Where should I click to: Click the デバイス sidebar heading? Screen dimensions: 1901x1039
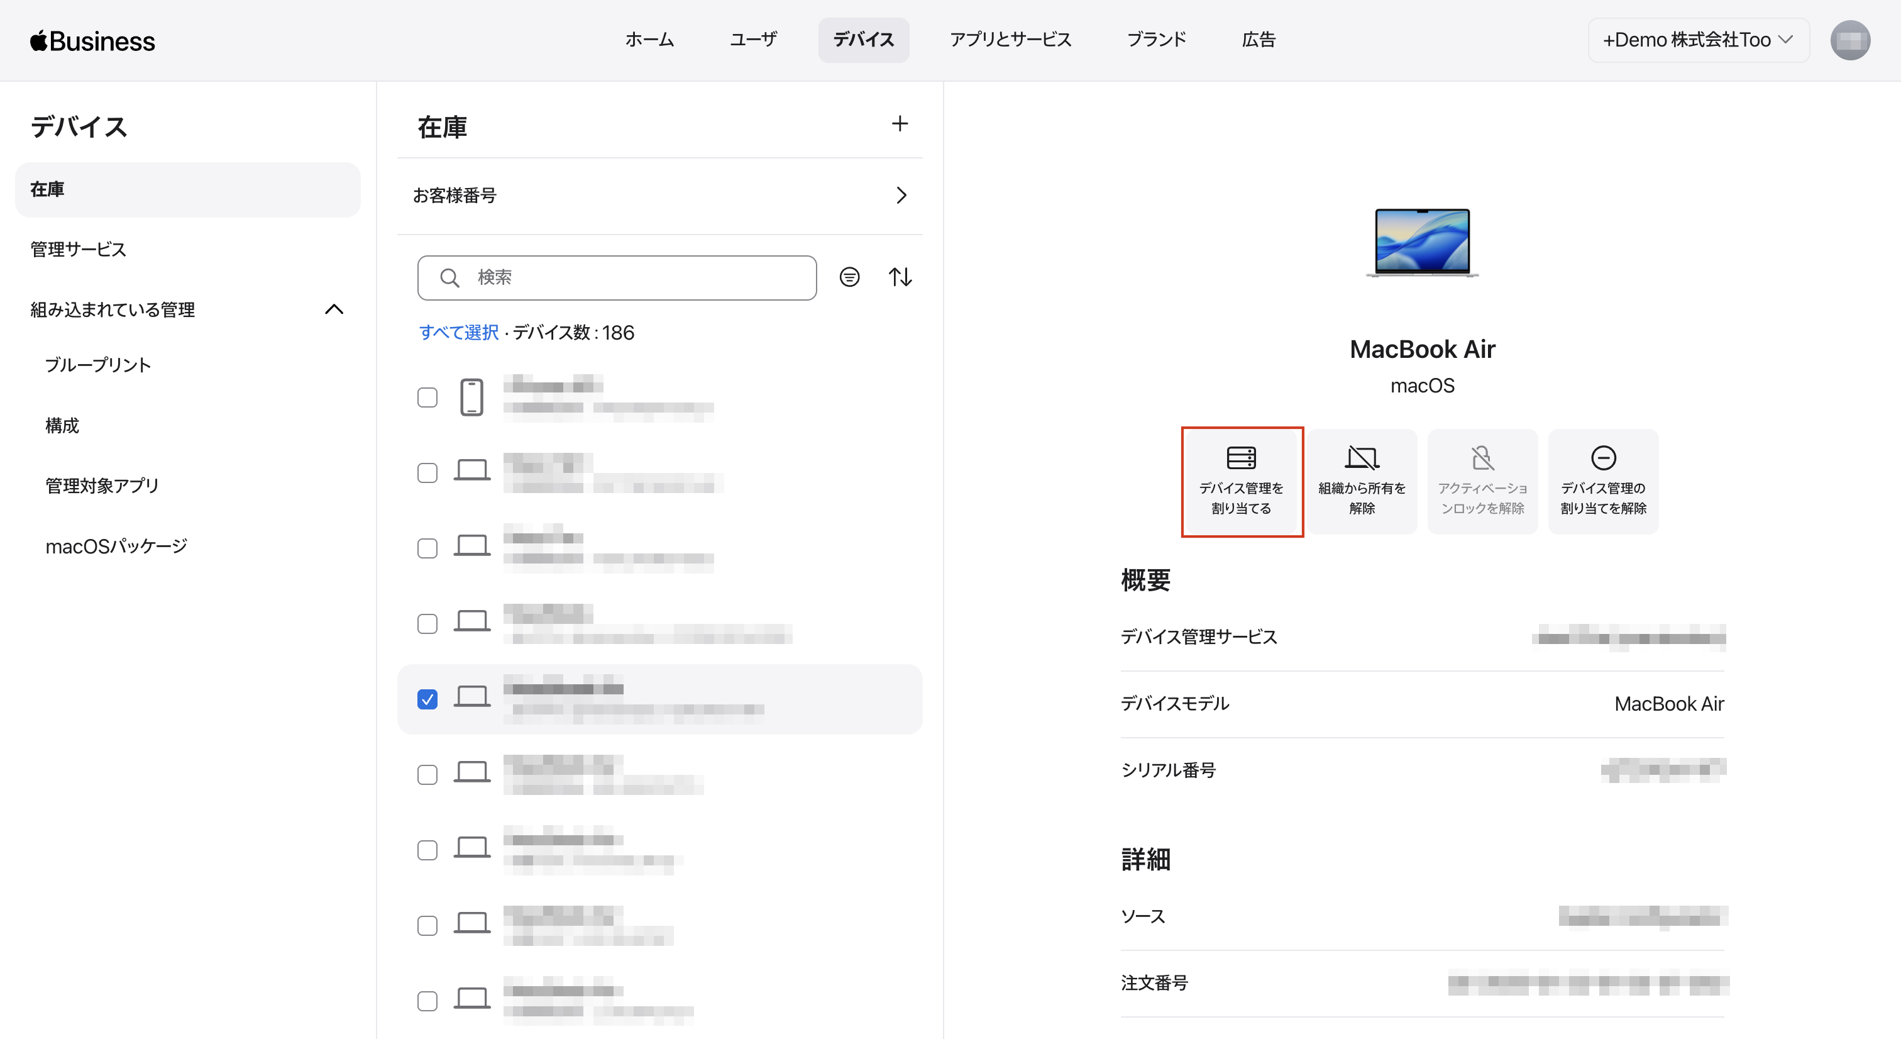(x=79, y=127)
